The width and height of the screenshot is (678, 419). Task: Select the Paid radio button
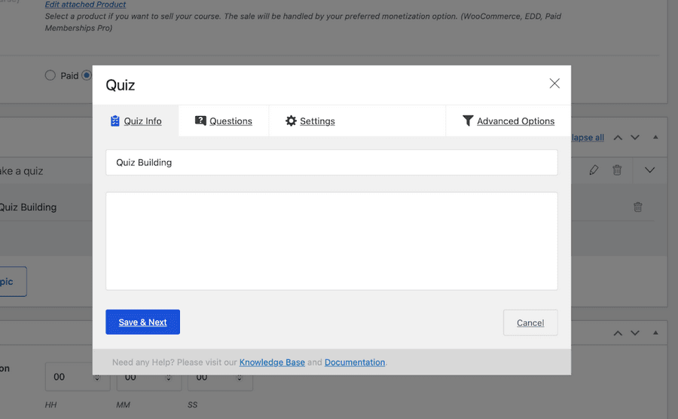[x=50, y=75]
